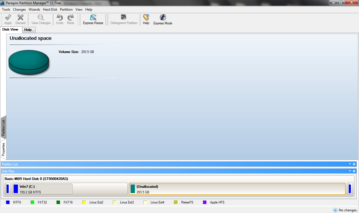
Task: Open the Partition menu
Action: pyautogui.click(x=66, y=10)
